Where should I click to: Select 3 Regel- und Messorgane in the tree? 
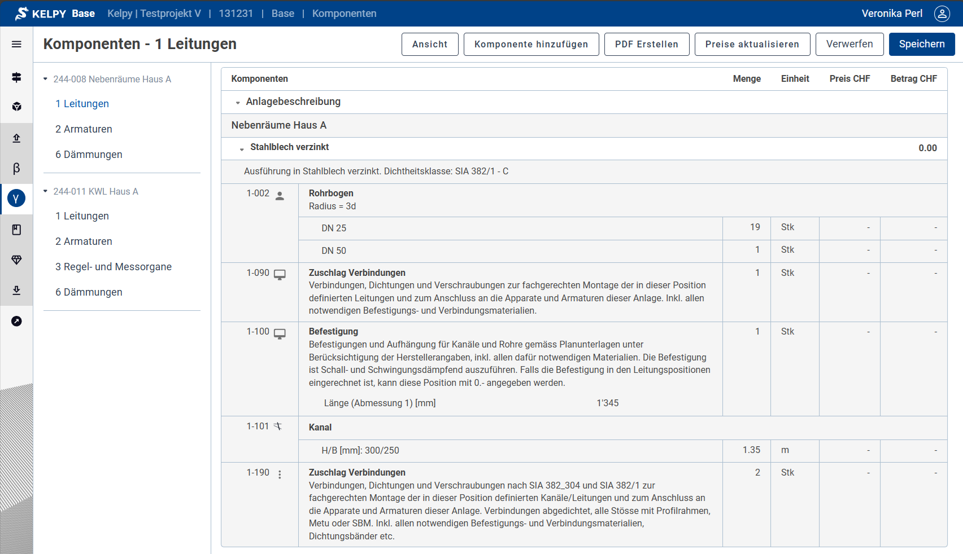point(113,267)
